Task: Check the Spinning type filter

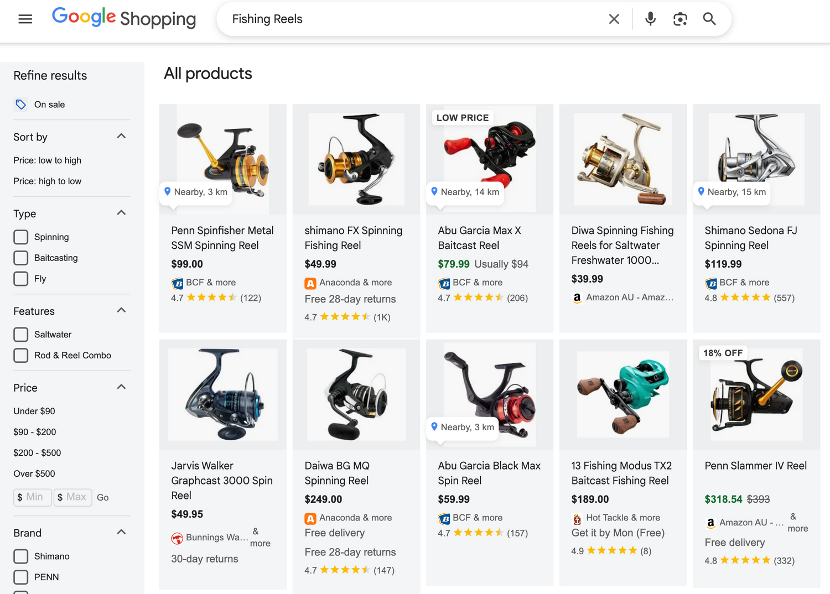Action: tap(21, 237)
